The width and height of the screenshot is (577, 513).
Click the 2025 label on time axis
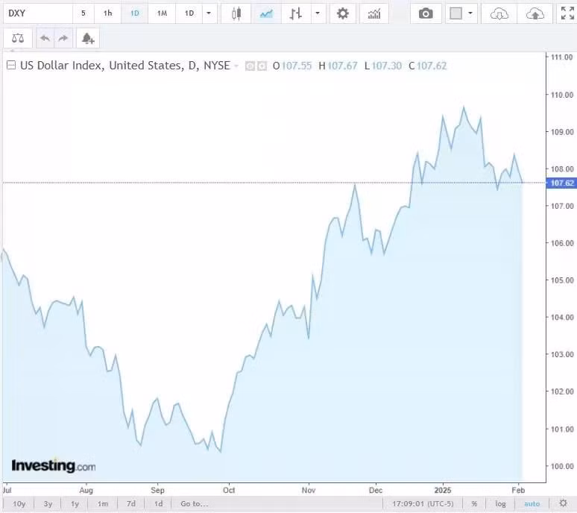point(443,490)
